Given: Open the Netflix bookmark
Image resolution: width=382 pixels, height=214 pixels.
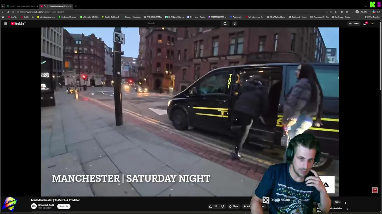Looking at the screenshot, I should (25, 17).
